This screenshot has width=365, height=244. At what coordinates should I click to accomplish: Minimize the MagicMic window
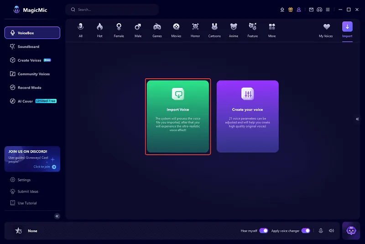(x=340, y=10)
